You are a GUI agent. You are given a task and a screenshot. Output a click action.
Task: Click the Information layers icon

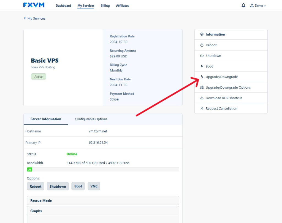tap(202, 34)
